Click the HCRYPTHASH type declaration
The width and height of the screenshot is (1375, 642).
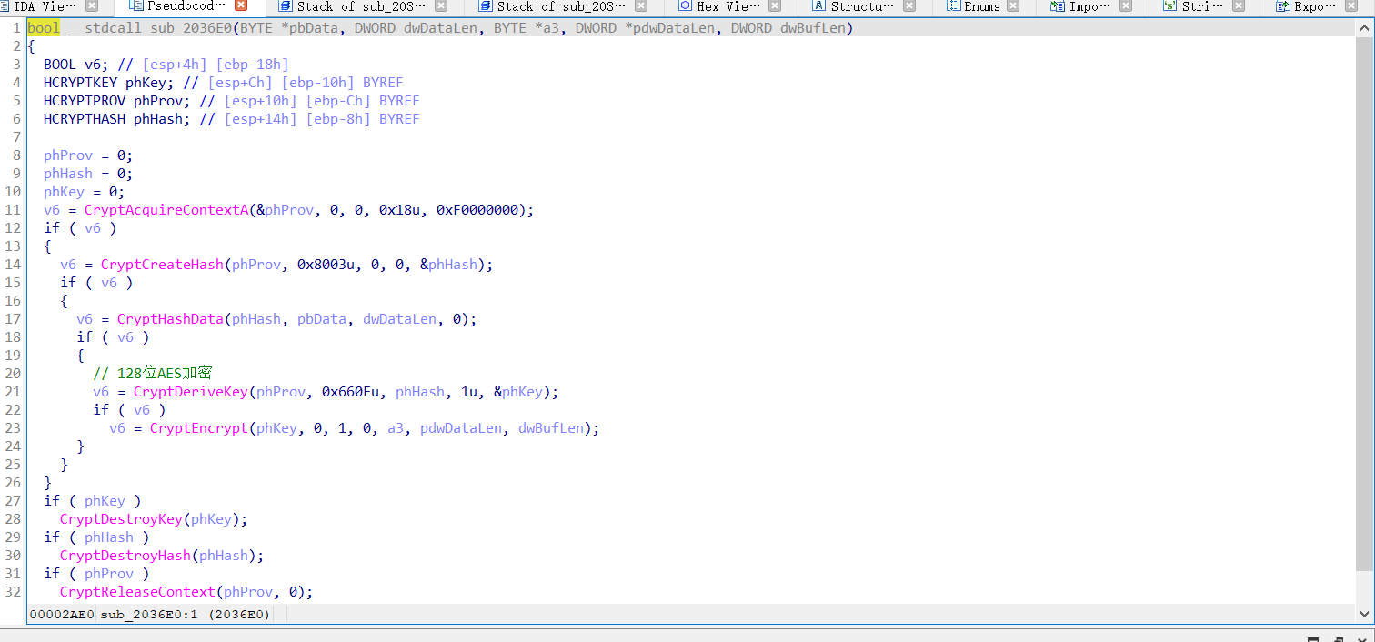85,119
